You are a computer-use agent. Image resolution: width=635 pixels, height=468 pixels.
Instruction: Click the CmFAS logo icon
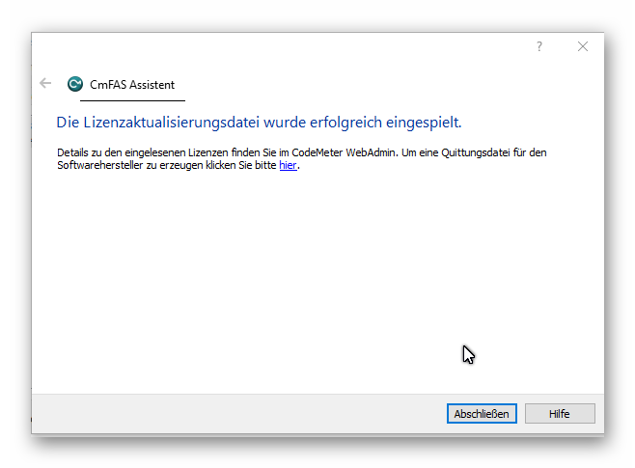[74, 84]
